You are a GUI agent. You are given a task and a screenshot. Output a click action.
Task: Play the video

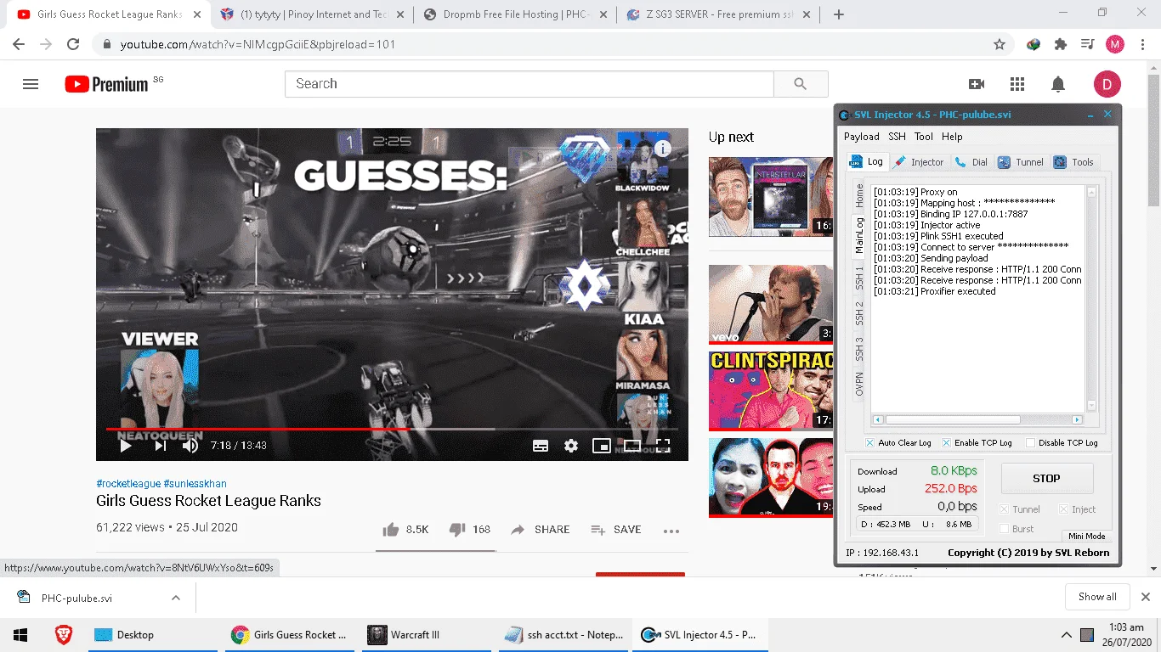pyautogui.click(x=125, y=446)
